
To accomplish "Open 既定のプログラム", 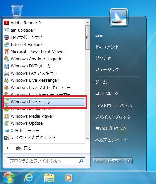I will [x=111, y=129].
